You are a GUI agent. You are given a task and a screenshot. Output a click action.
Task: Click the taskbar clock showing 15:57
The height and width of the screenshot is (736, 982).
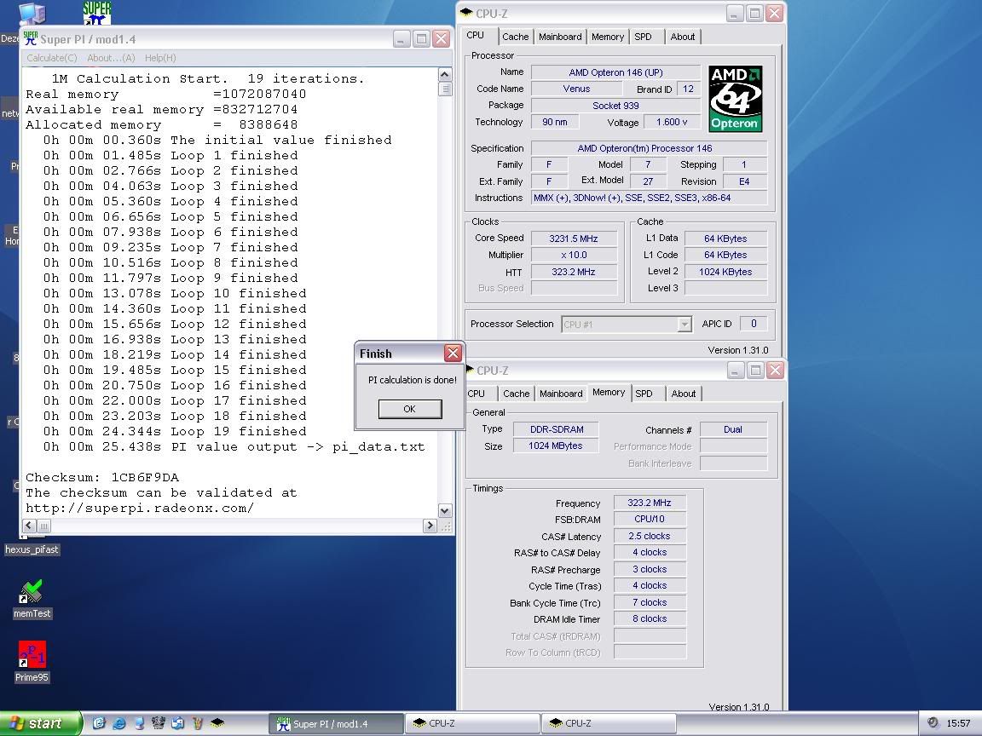957,723
